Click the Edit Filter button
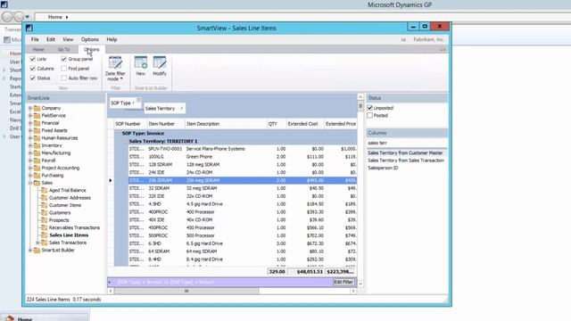 343,282
